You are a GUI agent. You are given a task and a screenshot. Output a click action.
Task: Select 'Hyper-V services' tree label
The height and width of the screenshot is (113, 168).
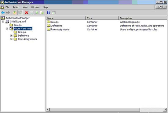tap(23, 29)
